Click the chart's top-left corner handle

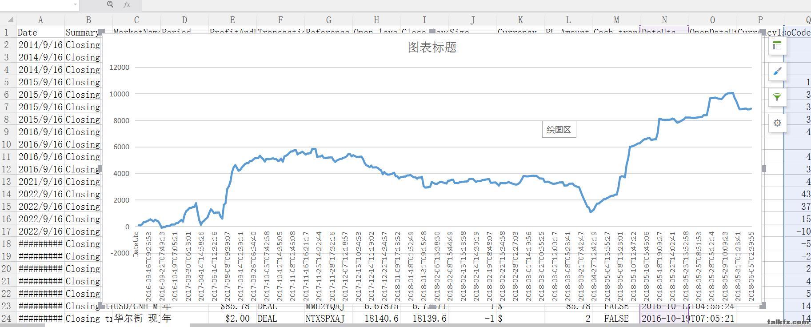(x=101, y=32)
